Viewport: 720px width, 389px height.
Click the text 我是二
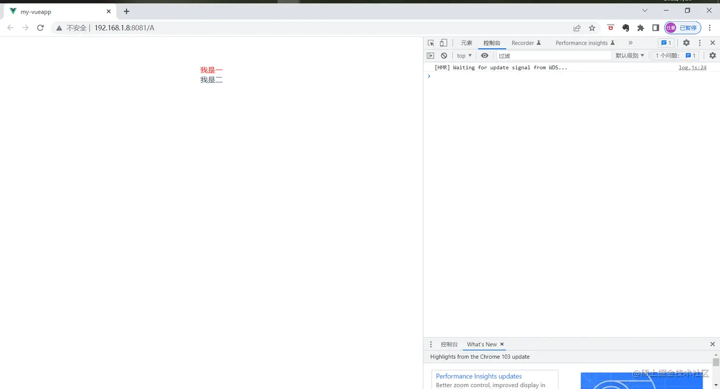click(211, 80)
